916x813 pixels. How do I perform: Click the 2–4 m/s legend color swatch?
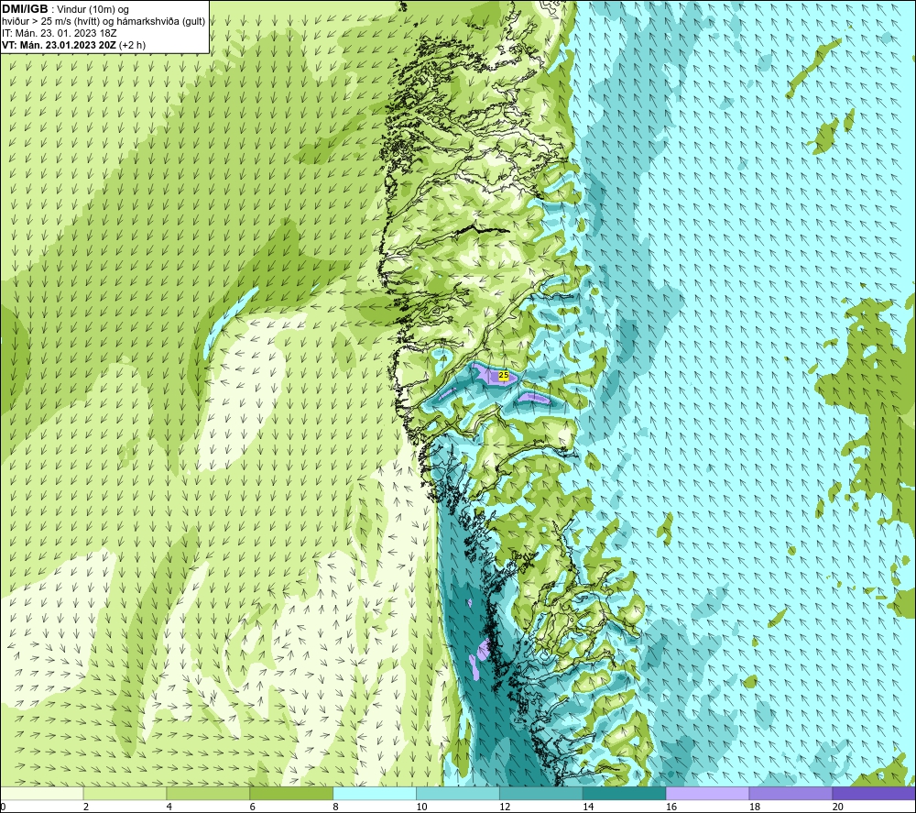pyautogui.click(x=125, y=793)
